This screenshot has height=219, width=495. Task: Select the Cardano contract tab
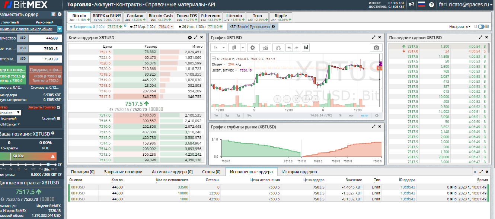click(134, 18)
